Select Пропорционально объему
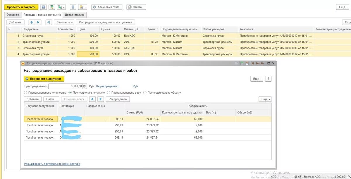 click(162, 93)
